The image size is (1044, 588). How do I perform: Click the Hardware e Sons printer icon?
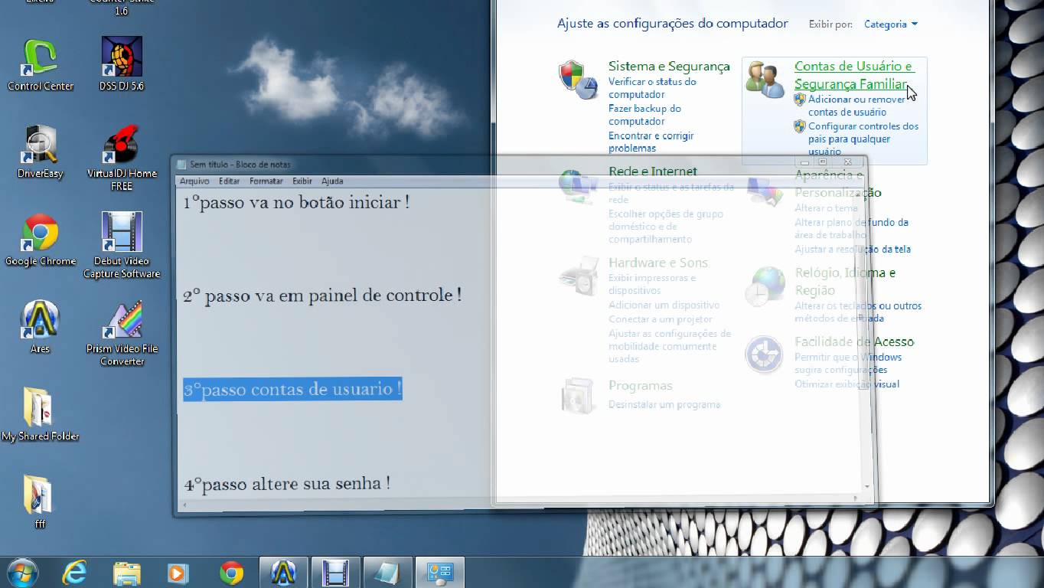579,276
